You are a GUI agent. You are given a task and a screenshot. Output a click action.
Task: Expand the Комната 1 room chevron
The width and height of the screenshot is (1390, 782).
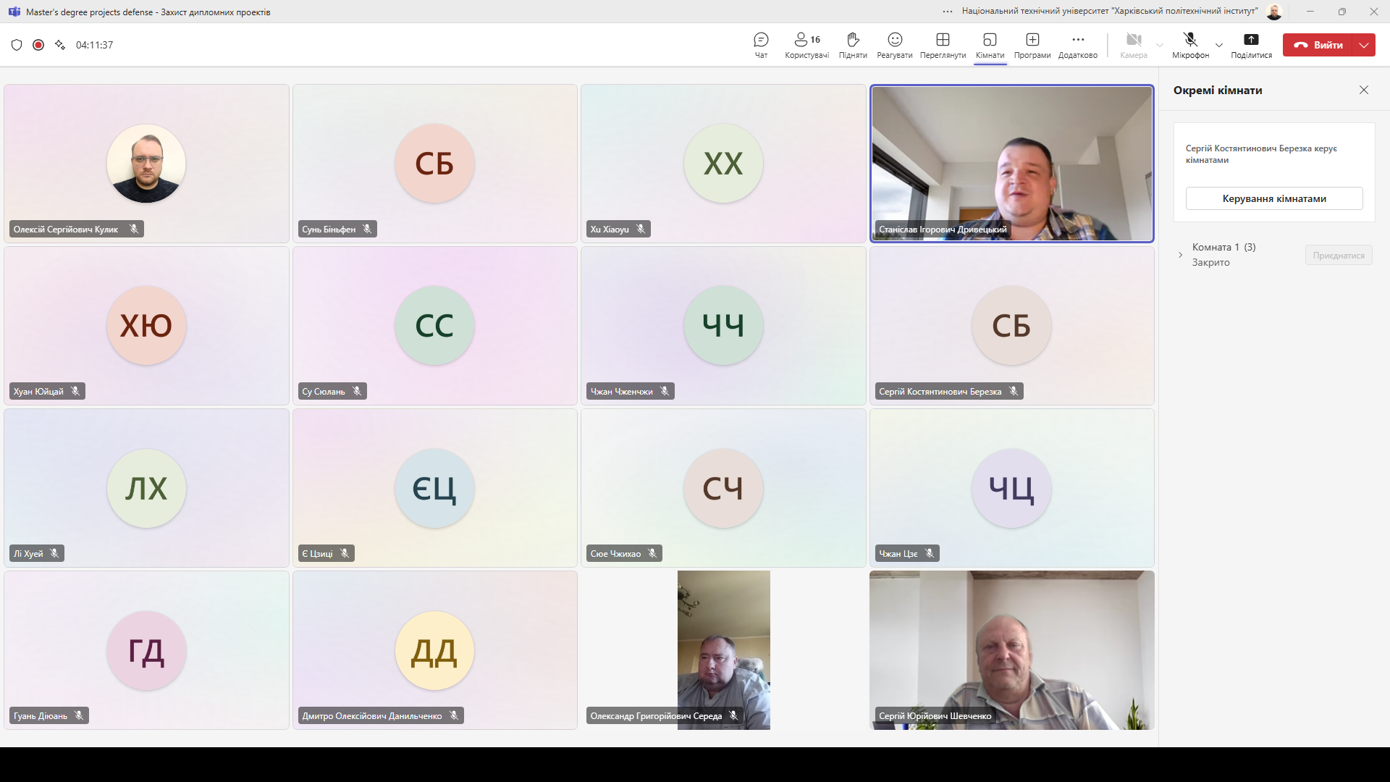click(1180, 255)
